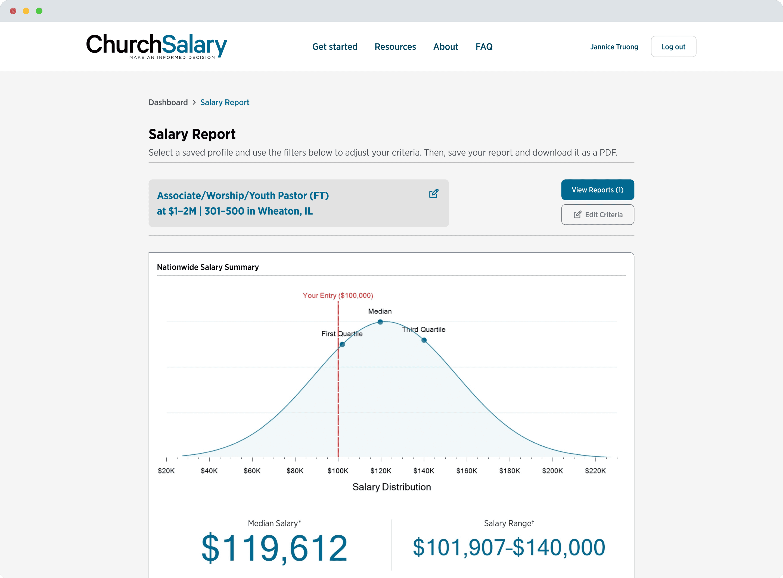Open the FAQ navigation link
The height and width of the screenshot is (578, 783).
tap(484, 46)
